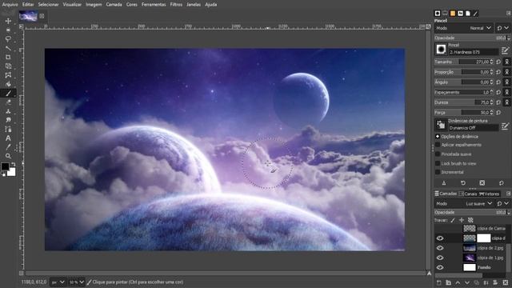The height and width of the screenshot is (288, 512).
Task: Edit the Dynamics Off paint dynamics
Action: 505,126
